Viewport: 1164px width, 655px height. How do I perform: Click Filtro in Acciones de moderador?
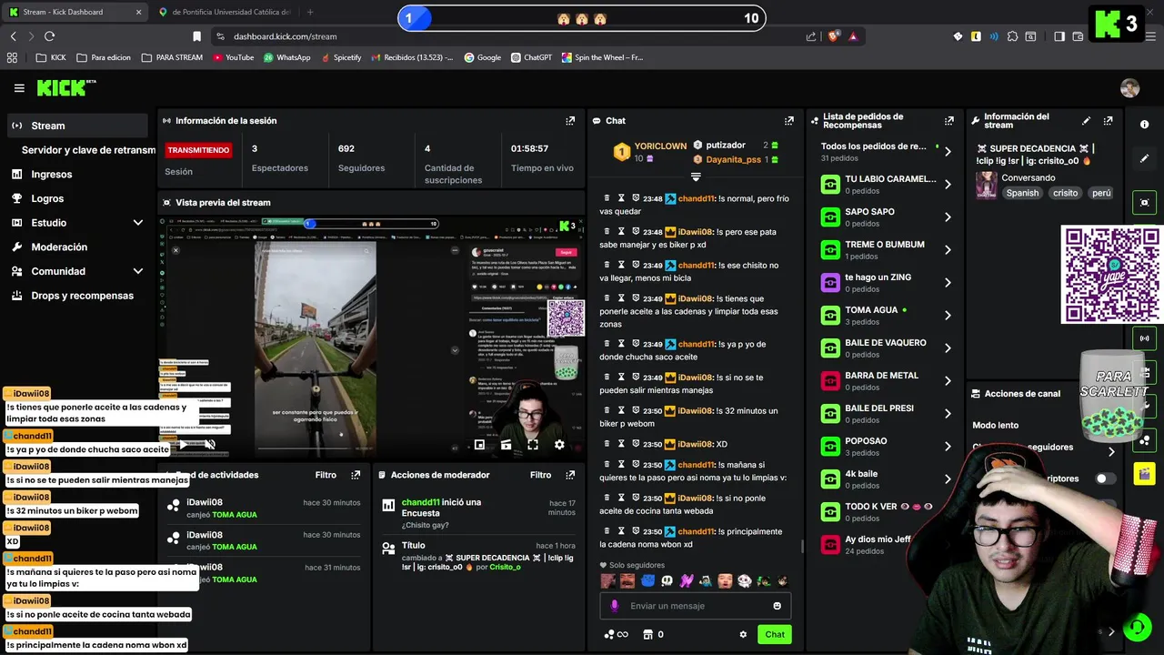540,475
